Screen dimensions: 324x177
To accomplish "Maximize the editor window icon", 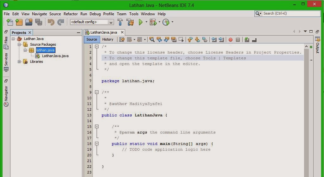I will point(311,31).
